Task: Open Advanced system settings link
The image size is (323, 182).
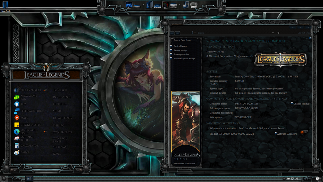Action: (184, 58)
